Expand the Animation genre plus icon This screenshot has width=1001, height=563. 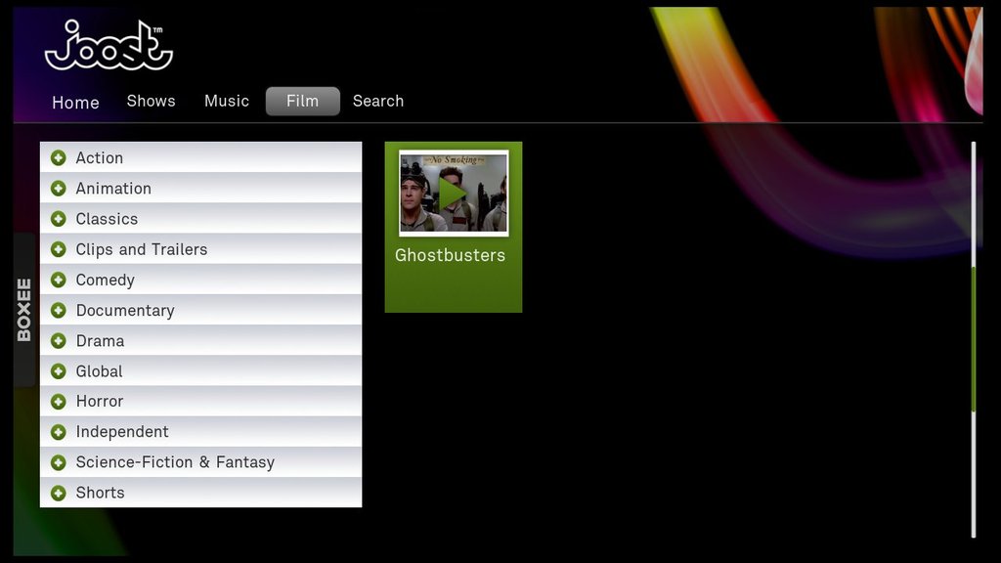[x=58, y=189]
